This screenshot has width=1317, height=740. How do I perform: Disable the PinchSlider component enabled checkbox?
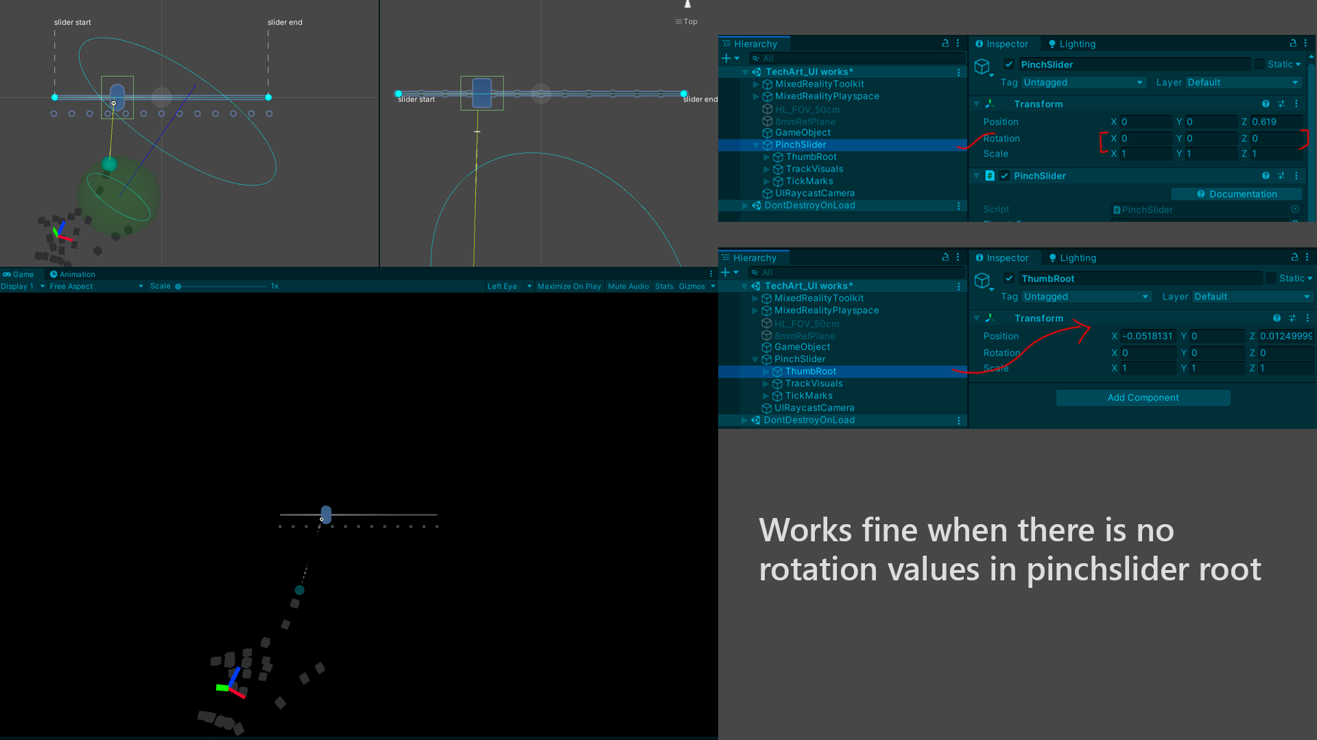click(1004, 175)
